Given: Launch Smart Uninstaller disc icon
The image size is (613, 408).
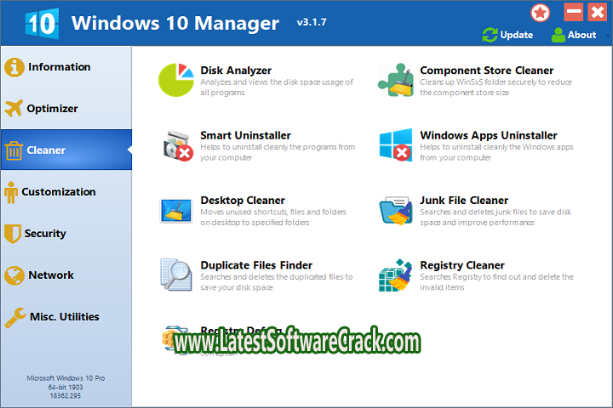Looking at the screenshot, I should click(x=178, y=145).
